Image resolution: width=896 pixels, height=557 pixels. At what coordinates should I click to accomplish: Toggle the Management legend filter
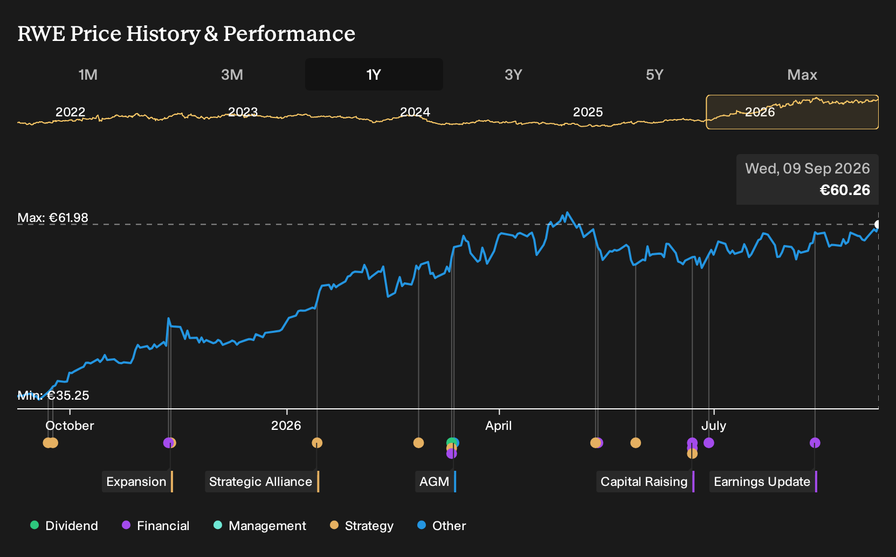pos(260,526)
